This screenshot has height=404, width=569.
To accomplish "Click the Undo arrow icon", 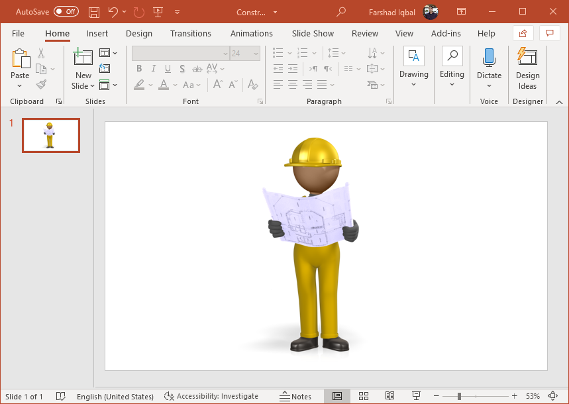I will pyautogui.click(x=113, y=12).
